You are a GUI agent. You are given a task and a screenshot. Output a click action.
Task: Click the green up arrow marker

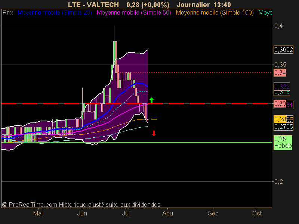point(151,100)
